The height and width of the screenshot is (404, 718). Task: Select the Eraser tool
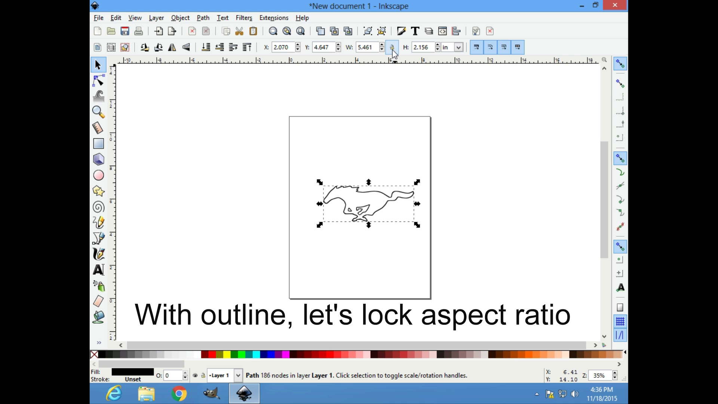[98, 301]
